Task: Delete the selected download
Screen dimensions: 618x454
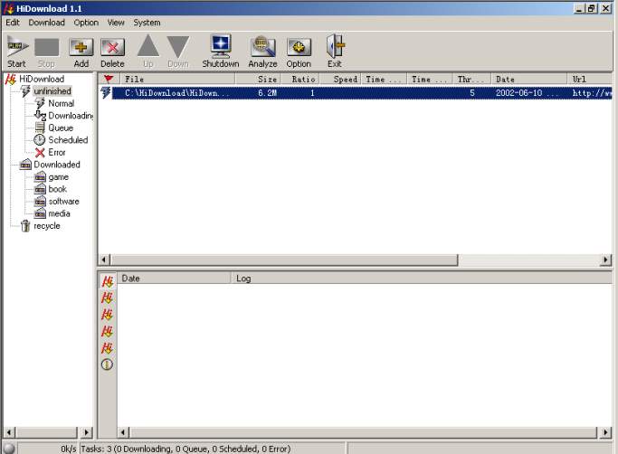Action: tap(112, 52)
